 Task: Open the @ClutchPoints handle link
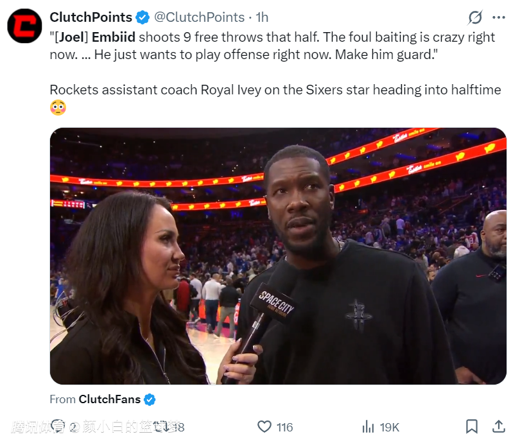[x=200, y=17]
